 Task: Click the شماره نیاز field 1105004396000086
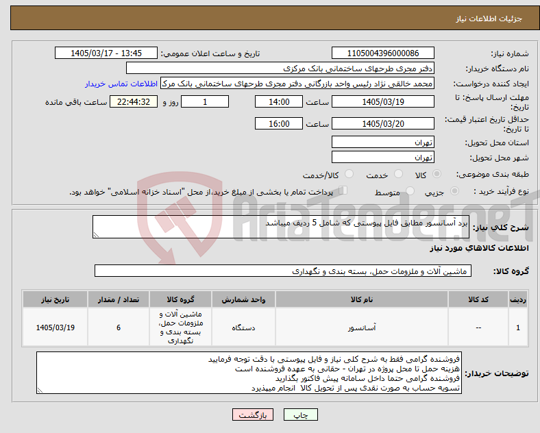(x=382, y=53)
